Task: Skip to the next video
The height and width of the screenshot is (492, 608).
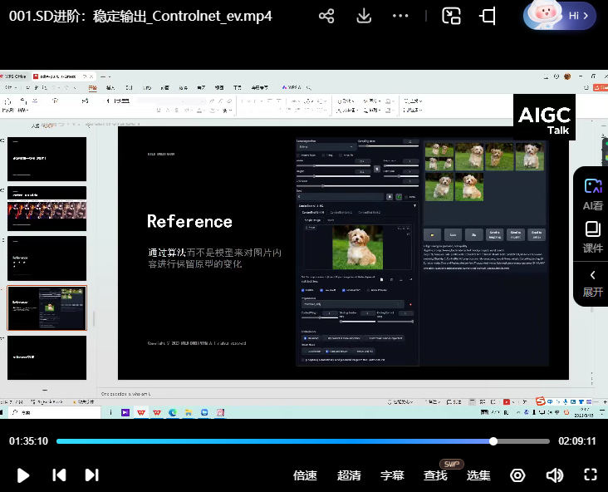Action: point(91,475)
